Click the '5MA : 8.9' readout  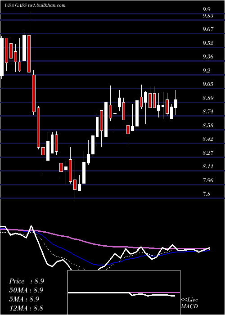24,299
